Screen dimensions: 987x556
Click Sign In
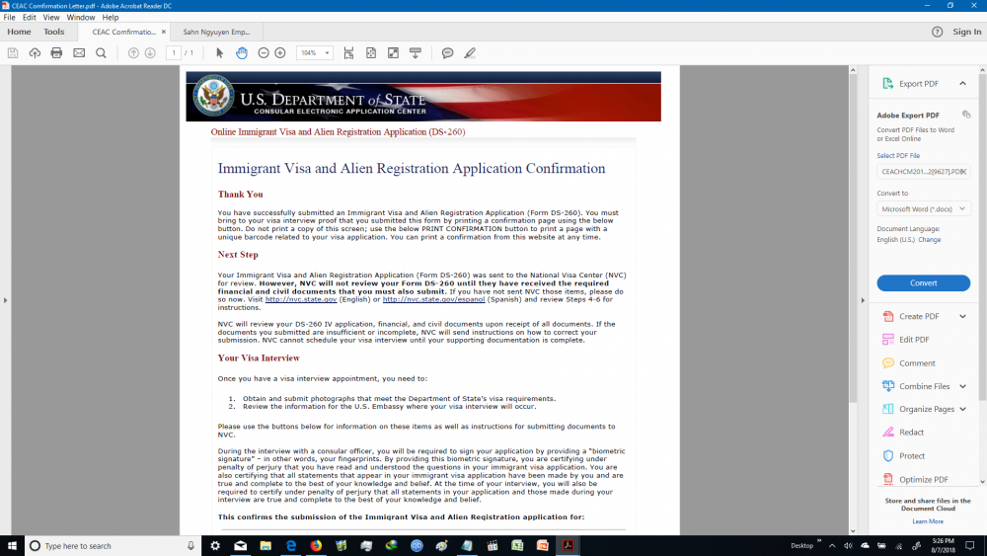(x=967, y=32)
